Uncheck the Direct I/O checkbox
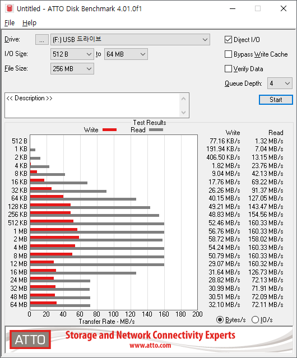The height and width of the screenshot is (358, 297). point(228,40)
